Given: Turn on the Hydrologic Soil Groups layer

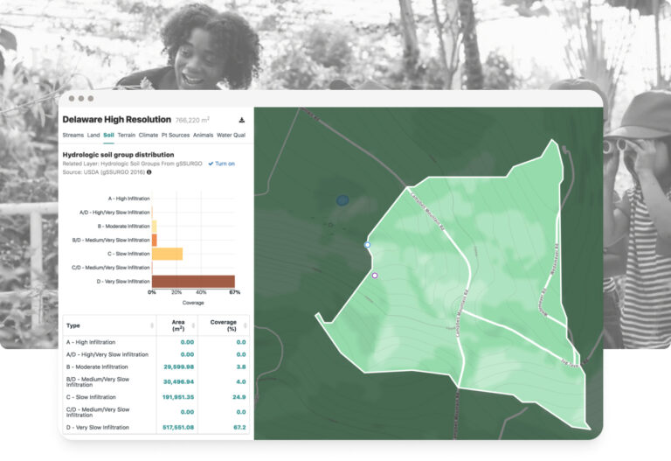Looking at the screenshot, I should pyautogui.click(x=221, y=164).
